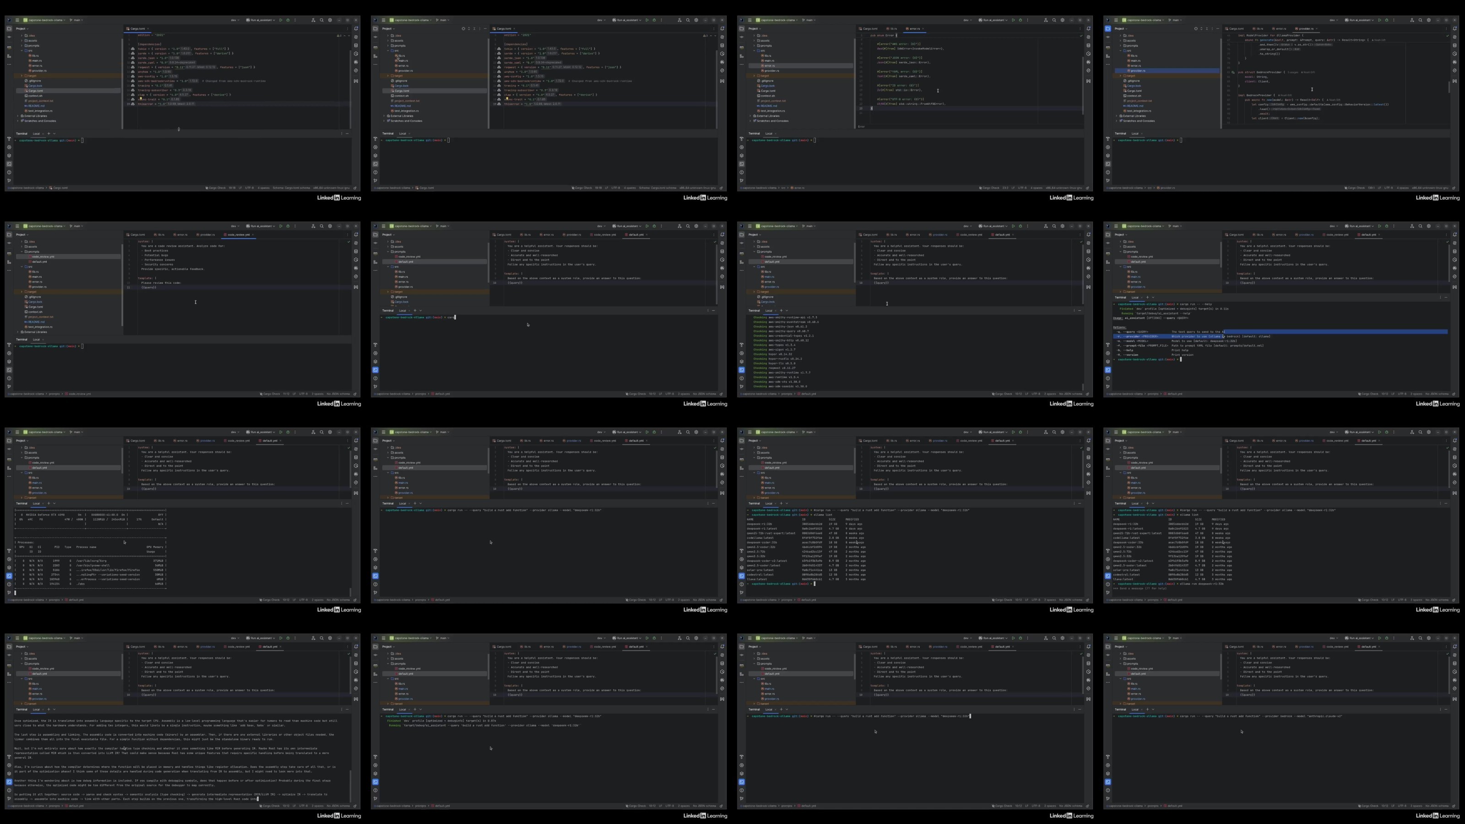Switch to provider.rs tab in the nvidia-smi frame
The image size is (1465, 824).
pyautogui.click(x=207, y=440)
